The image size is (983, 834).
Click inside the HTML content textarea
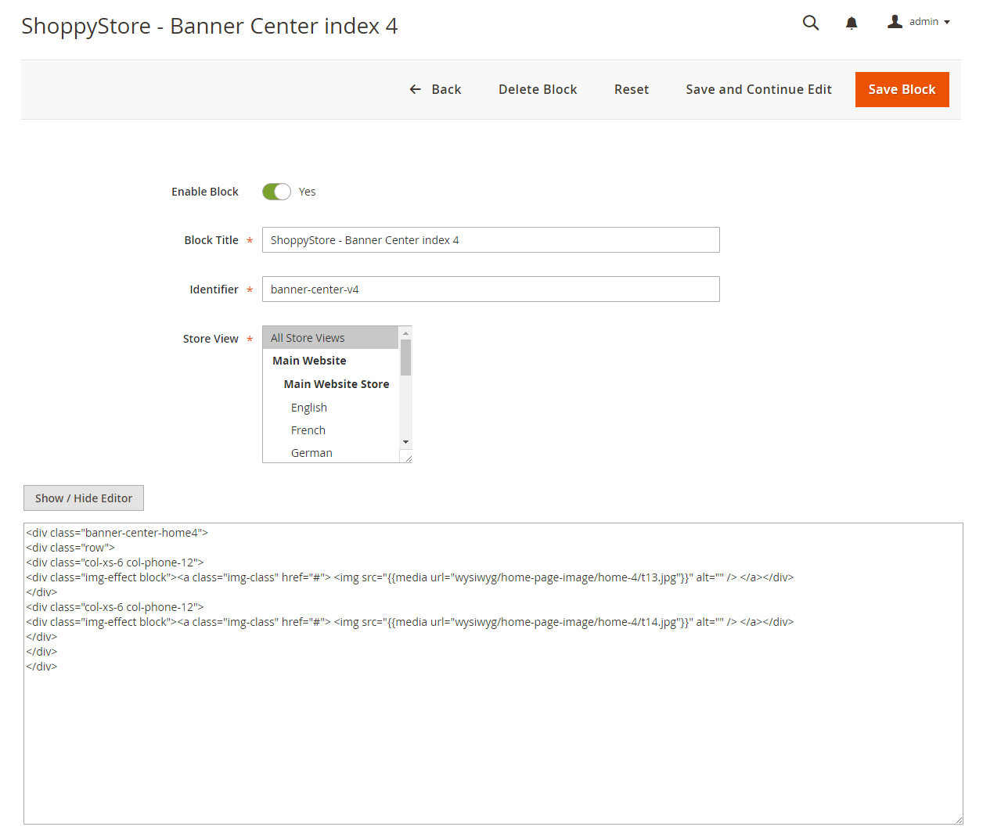493,674
